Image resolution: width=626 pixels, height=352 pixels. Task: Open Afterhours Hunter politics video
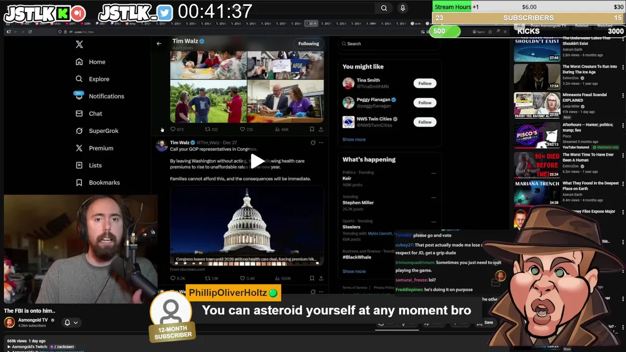tap(537, 135)
